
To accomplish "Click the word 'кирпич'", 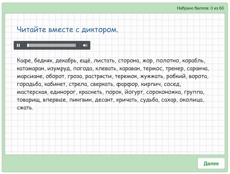I will [151, 84].
